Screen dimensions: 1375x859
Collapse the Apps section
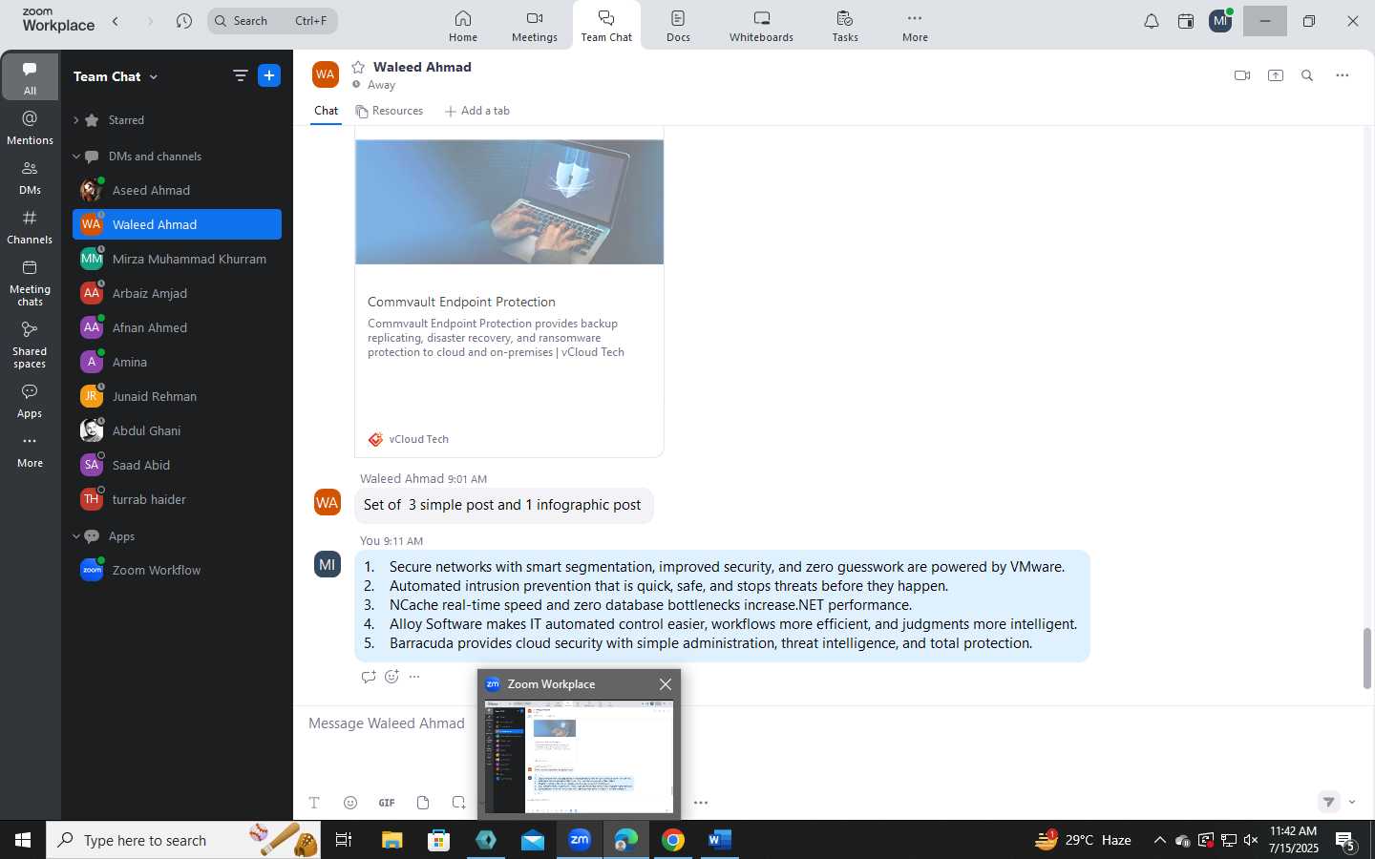coord(75,536)
